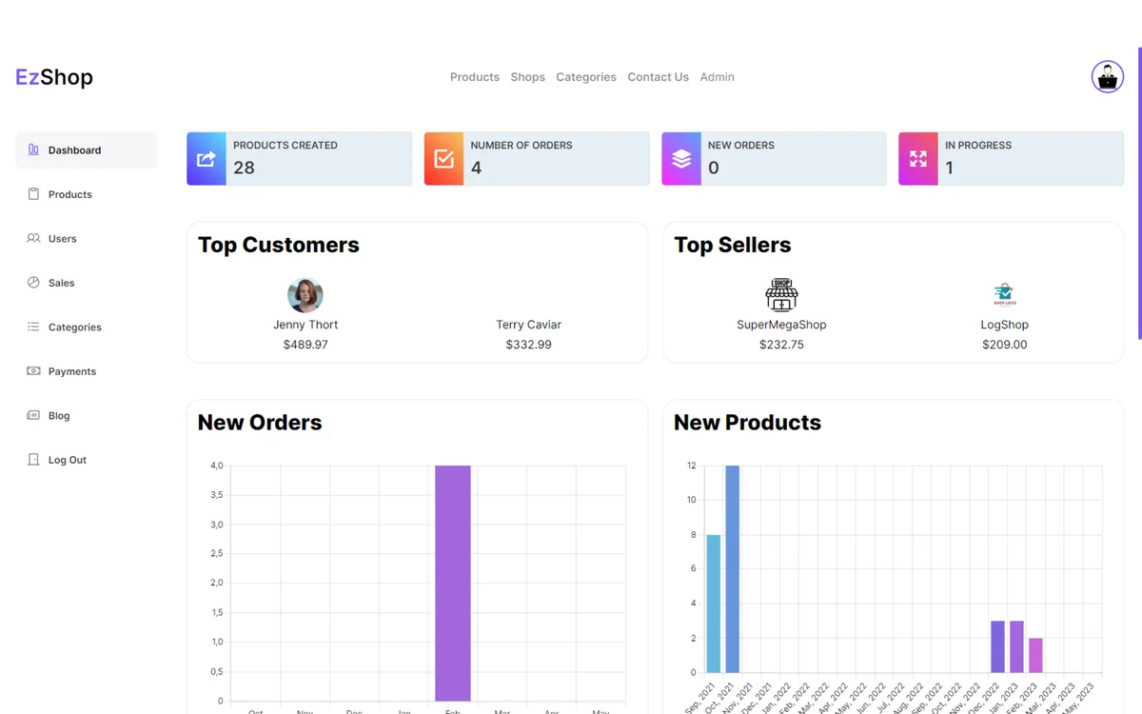The width and height of the screenshot is (1142, 714).
Task: Click the tallest Oct 2021 bar in New Products
Action: (x=733, y=569)
